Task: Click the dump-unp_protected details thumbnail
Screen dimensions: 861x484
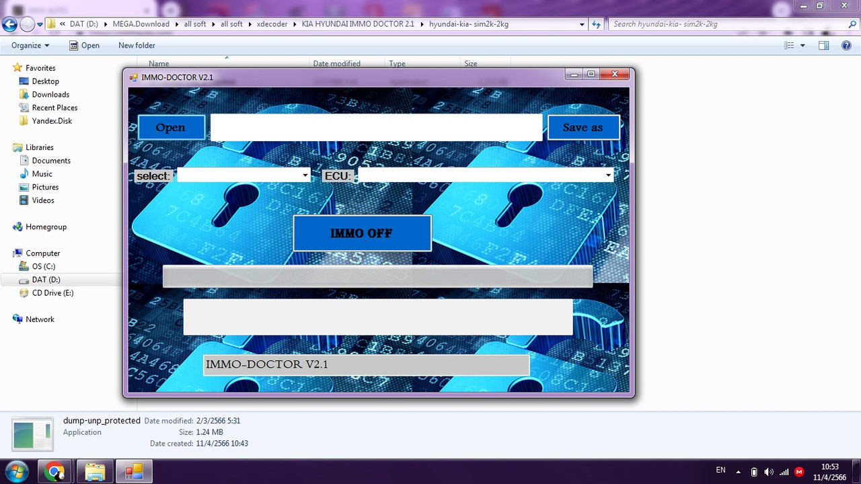Action: [32, 434]
